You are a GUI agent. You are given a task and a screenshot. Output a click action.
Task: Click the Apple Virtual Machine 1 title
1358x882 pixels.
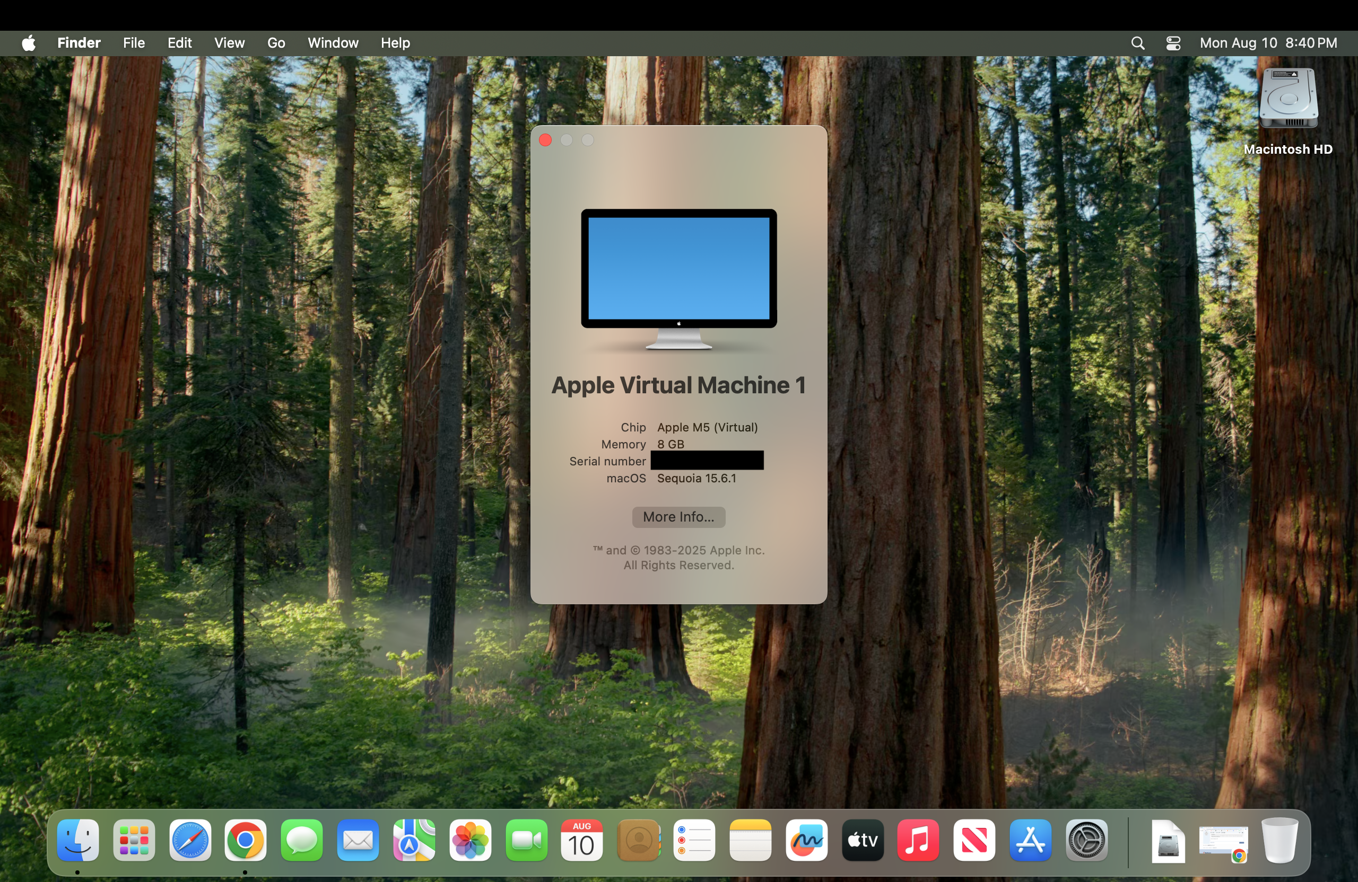click(x=678, y=385)
